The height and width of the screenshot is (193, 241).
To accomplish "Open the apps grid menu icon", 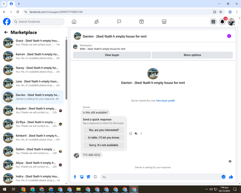I will (213, 22).
